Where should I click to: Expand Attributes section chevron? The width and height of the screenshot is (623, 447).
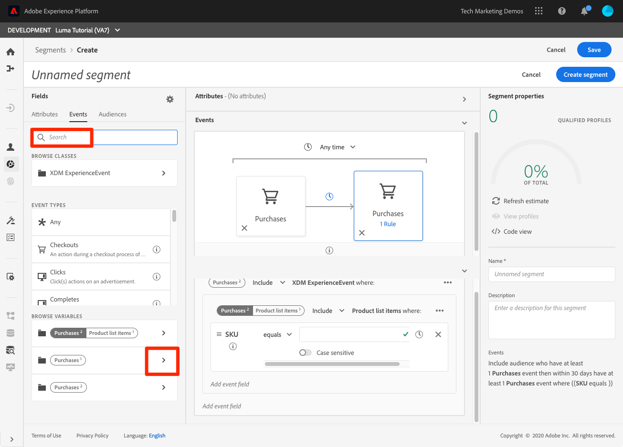(x=465, y=99)
